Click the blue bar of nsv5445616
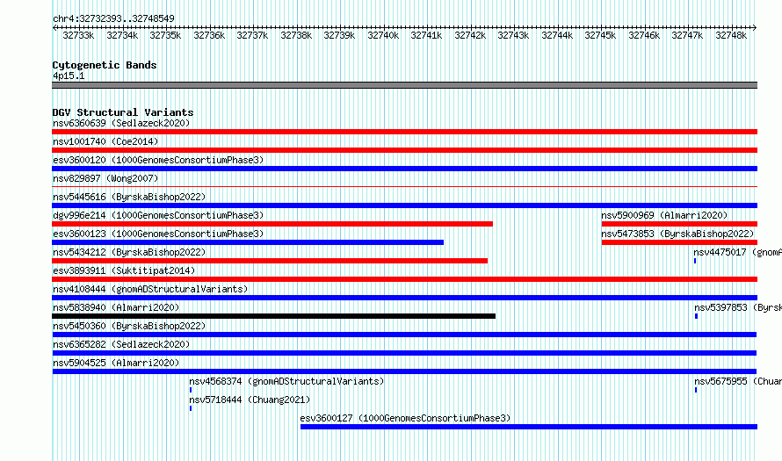This screenshot has height=461, width=782. [404, 205]
